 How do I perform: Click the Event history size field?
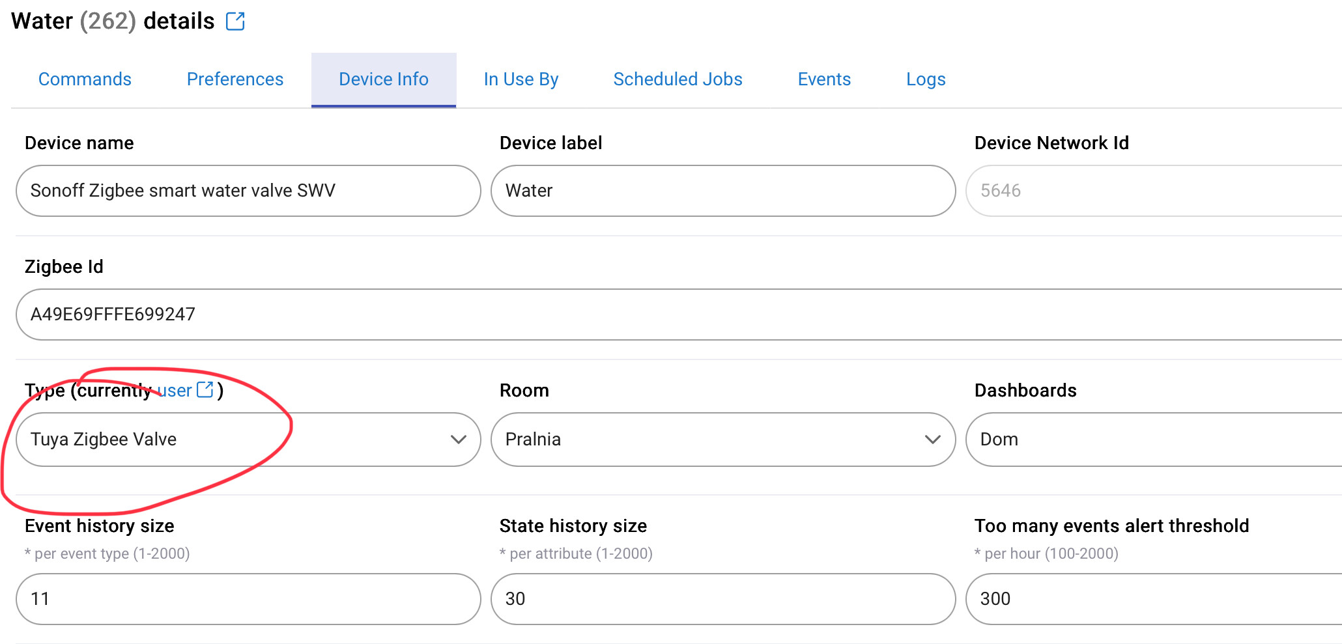[x=248, y=599]
